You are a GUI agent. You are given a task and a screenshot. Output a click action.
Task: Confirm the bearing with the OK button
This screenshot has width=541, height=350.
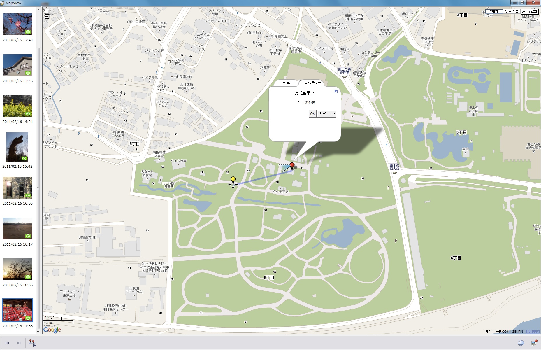pyautogui.click(x=312, y=114)
